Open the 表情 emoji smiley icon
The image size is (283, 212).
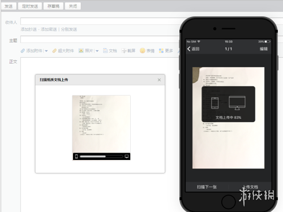[143, 50]
